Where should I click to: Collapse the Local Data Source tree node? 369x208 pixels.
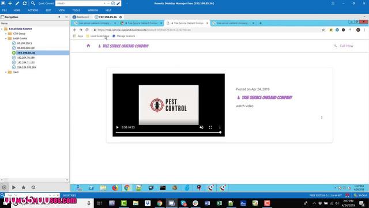(x=2, y=29)
